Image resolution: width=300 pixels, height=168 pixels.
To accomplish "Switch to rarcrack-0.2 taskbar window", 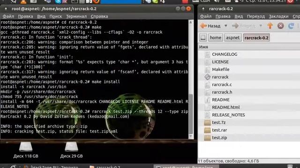I will tap(105, 167).
